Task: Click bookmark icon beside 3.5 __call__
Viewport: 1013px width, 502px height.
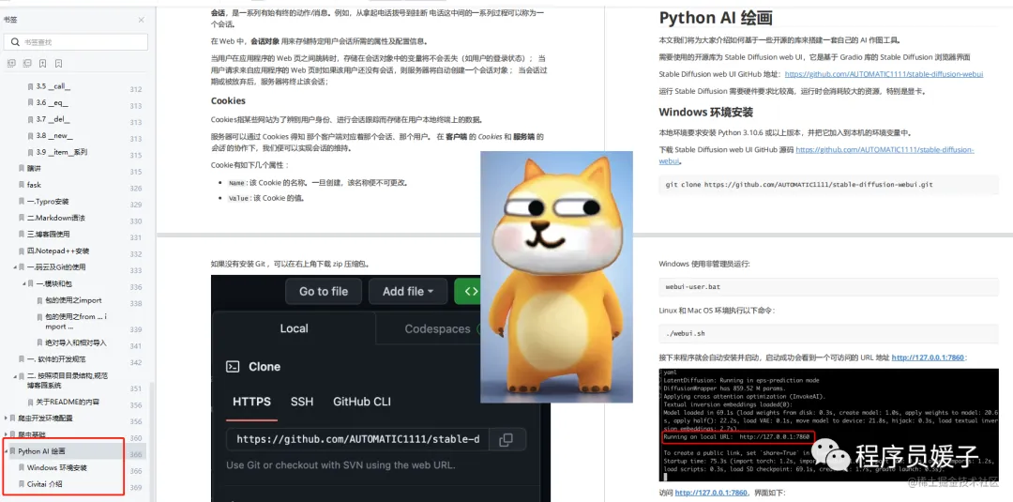Action: point(30,86)
